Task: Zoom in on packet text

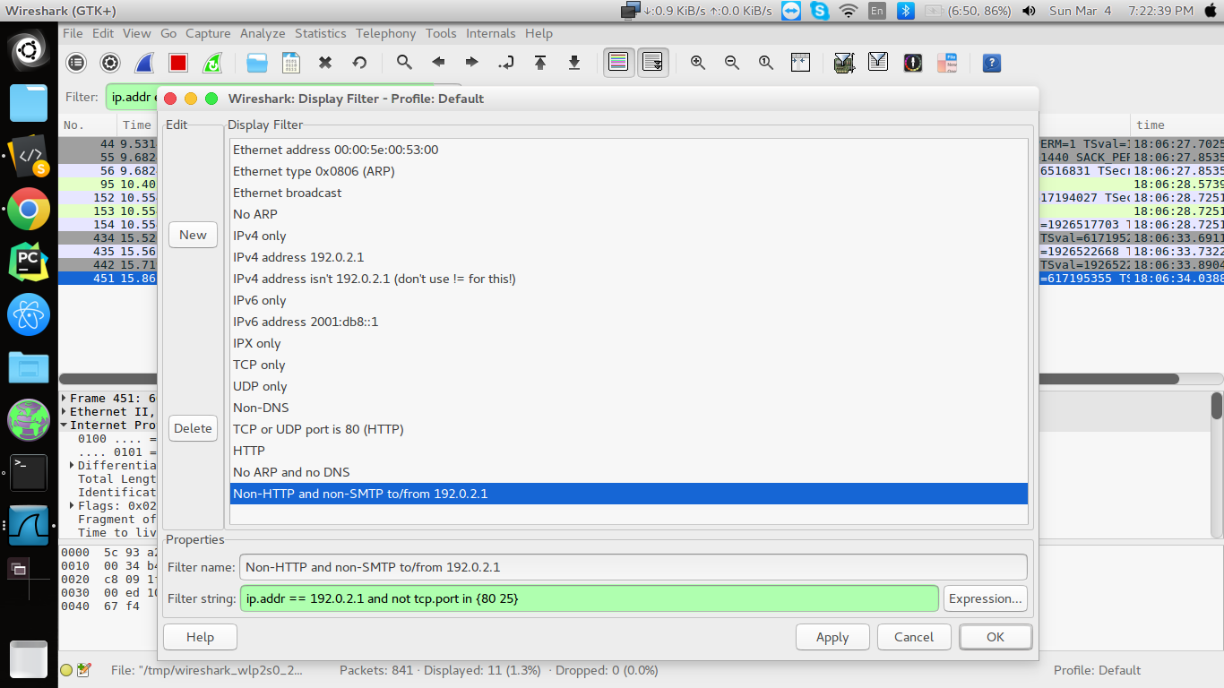Action: [698, 63]
